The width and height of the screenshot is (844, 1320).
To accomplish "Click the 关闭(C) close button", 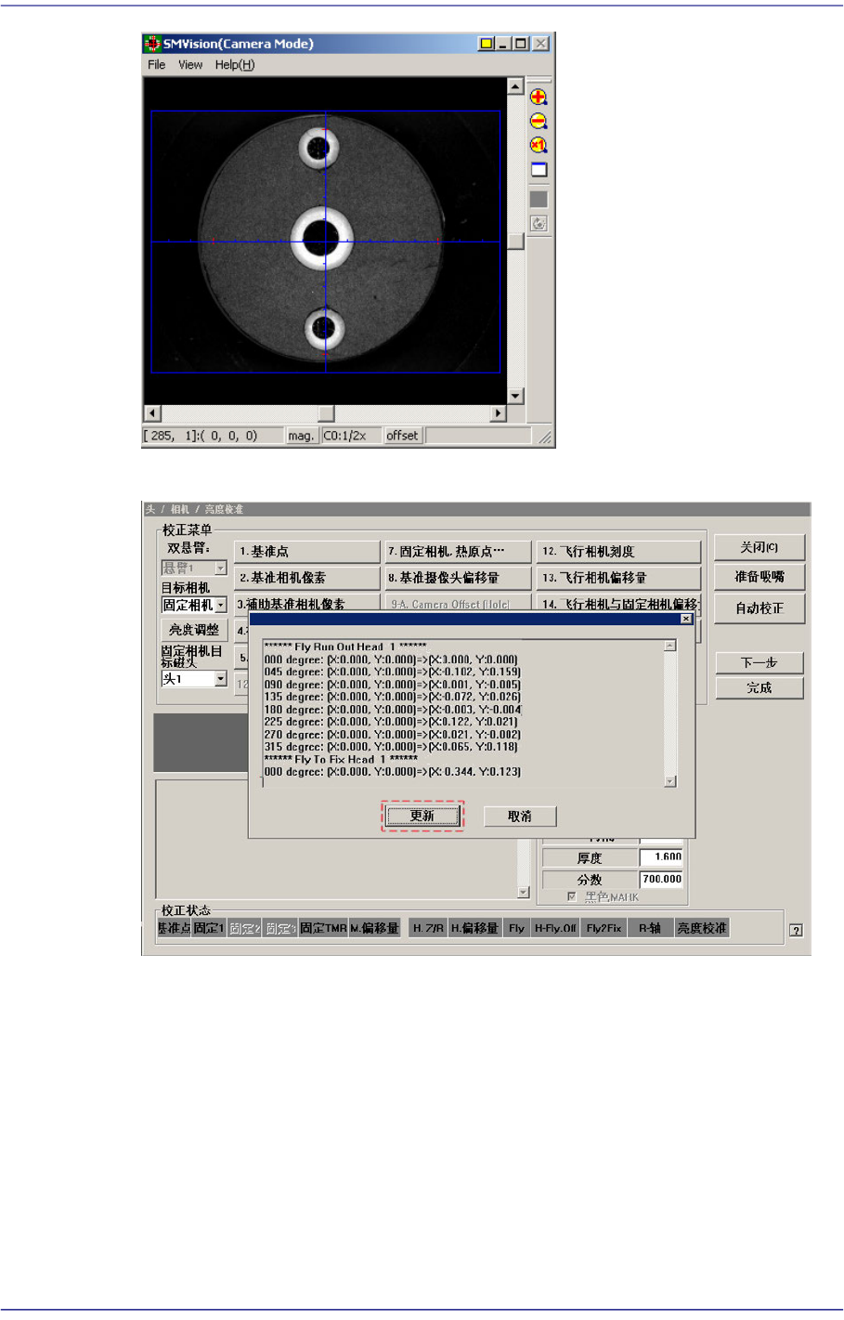I will 759,547.
